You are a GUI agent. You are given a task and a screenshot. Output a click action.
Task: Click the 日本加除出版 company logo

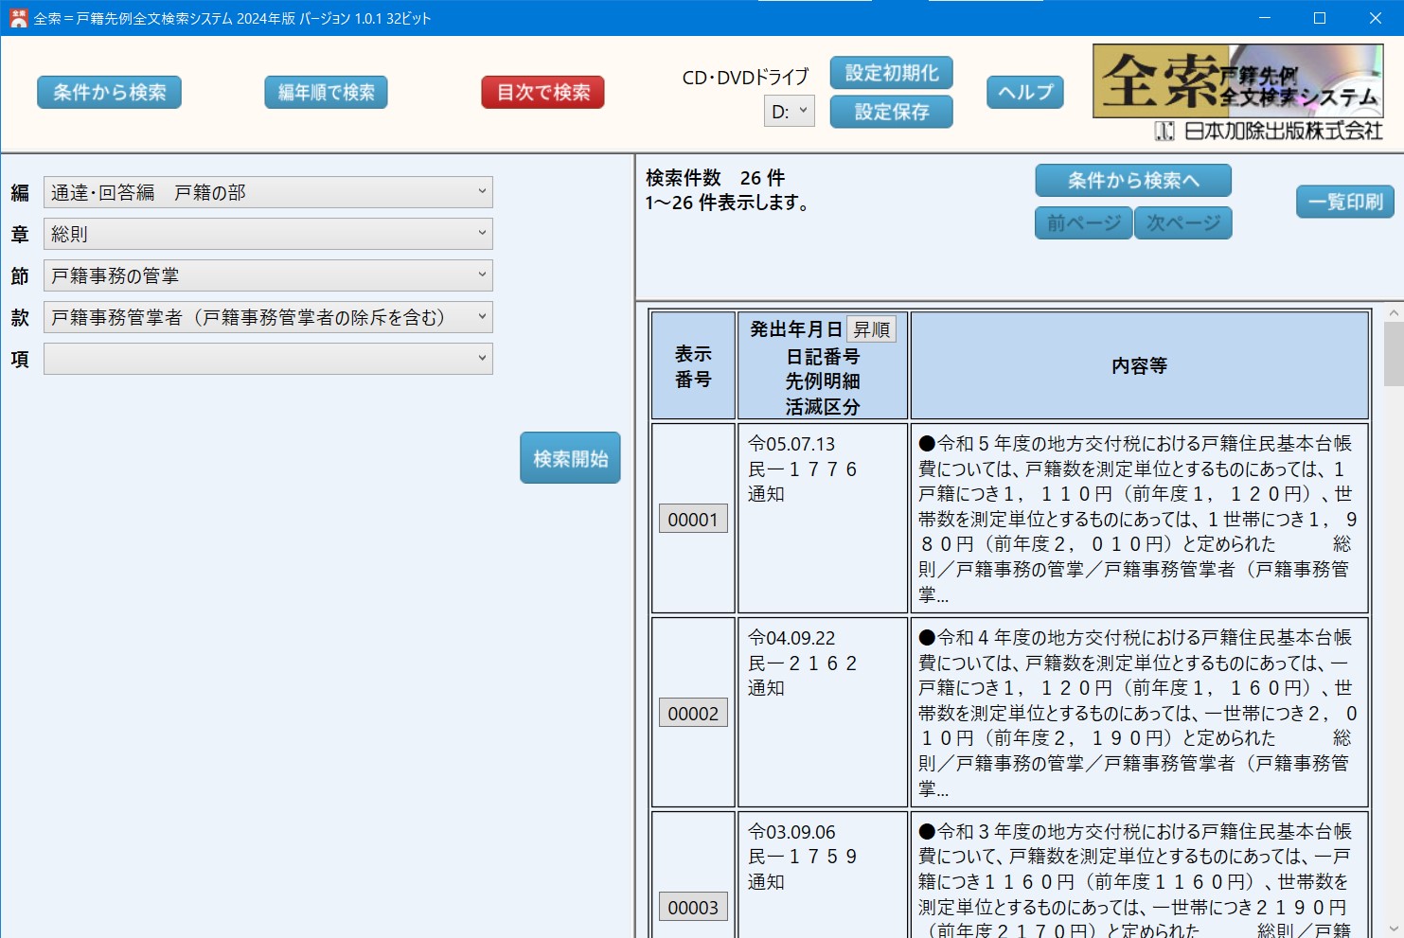click(1269, 132)
